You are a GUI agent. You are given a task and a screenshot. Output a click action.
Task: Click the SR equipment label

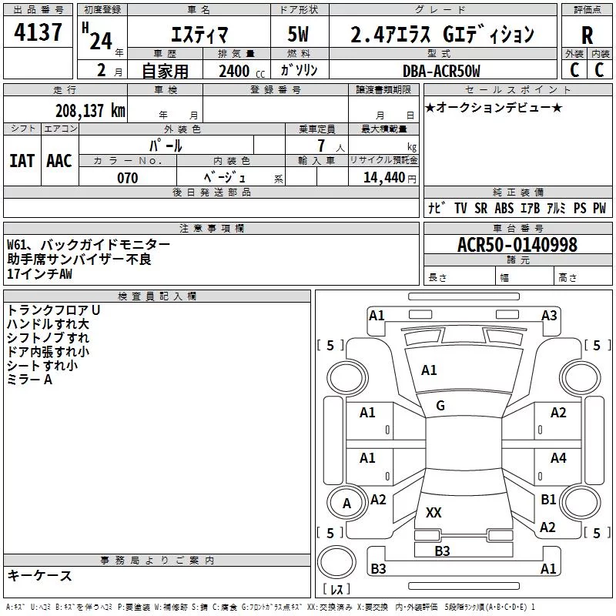point(480,208)
